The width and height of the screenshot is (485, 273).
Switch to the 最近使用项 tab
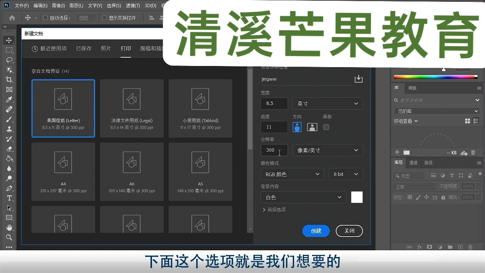(49, 49)
